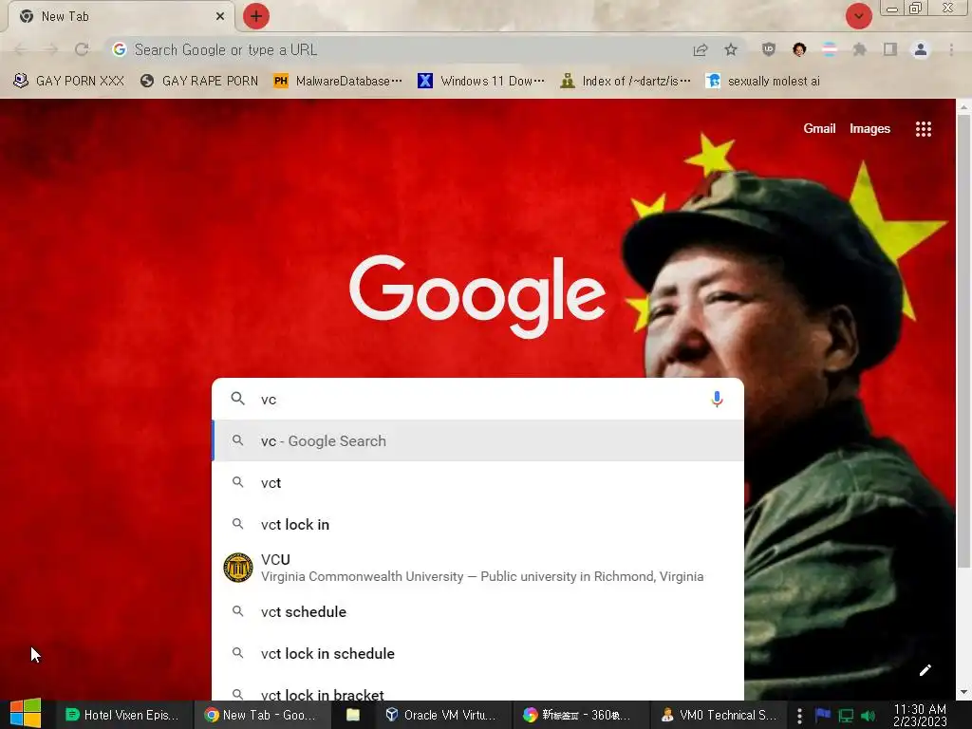Open the volume speaker tray icon
Viewport: 972px width, 729px height.
pos(869,716)
